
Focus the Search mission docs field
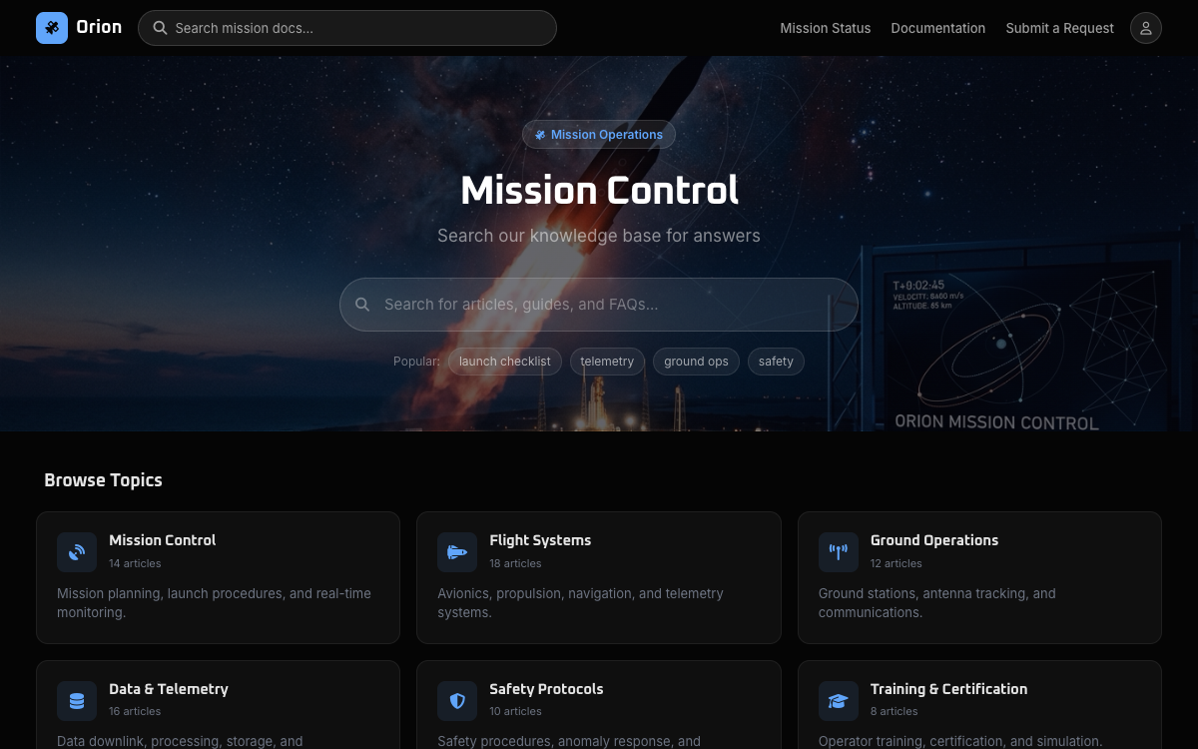(x=347, y=28)
